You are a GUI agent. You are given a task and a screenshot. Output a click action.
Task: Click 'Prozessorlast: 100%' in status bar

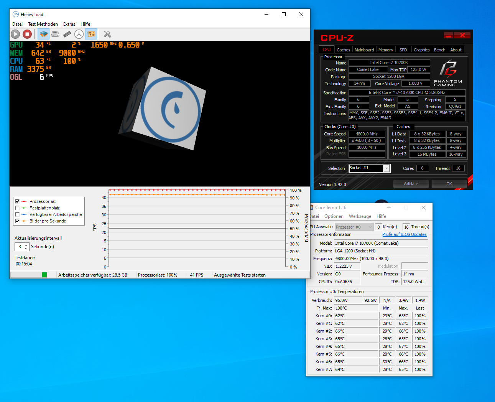click(158, 275)
